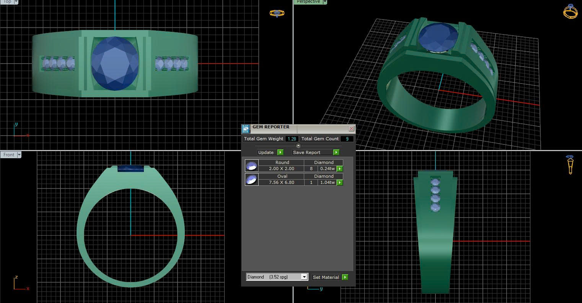Open the Diamond material dropdown
Screen dimensions: 582x303
click(304, 277)
